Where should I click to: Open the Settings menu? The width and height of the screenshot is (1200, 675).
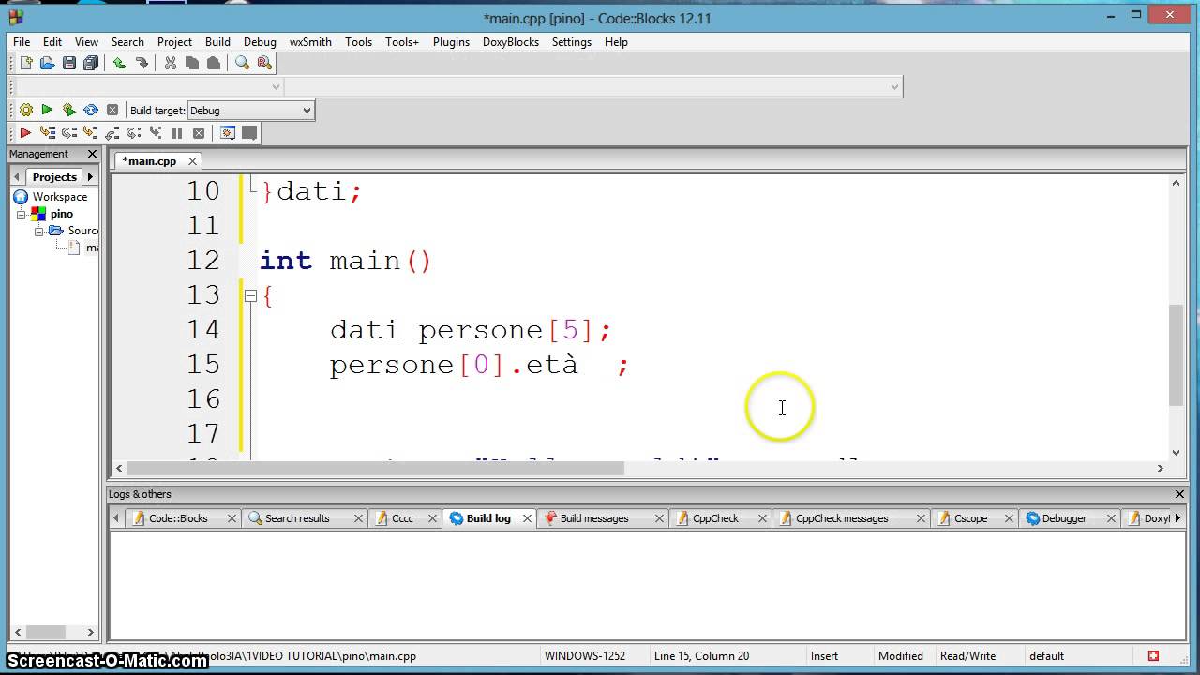pos(572,42)
